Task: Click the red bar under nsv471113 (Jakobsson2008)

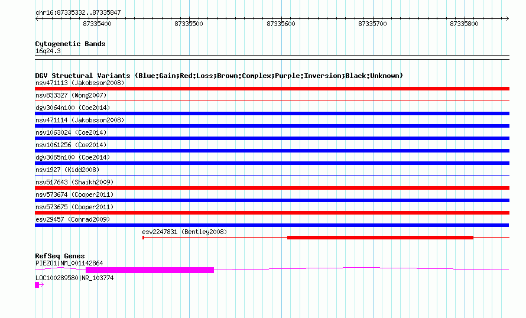Action: coord(272,89)
